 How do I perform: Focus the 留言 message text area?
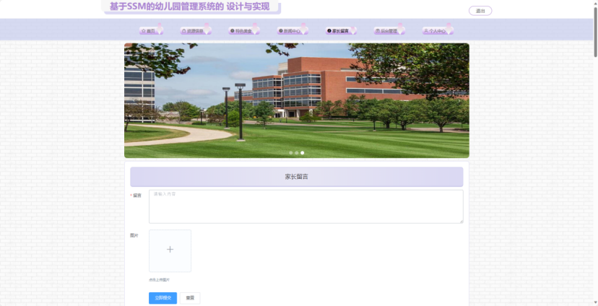(x=306, y=206)
